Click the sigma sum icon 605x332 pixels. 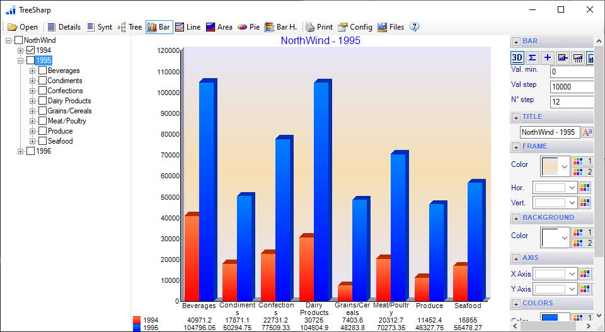click(x=532, y=58)
